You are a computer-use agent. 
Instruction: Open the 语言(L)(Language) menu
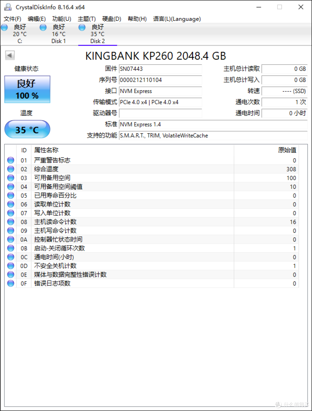tap(177, 19)
